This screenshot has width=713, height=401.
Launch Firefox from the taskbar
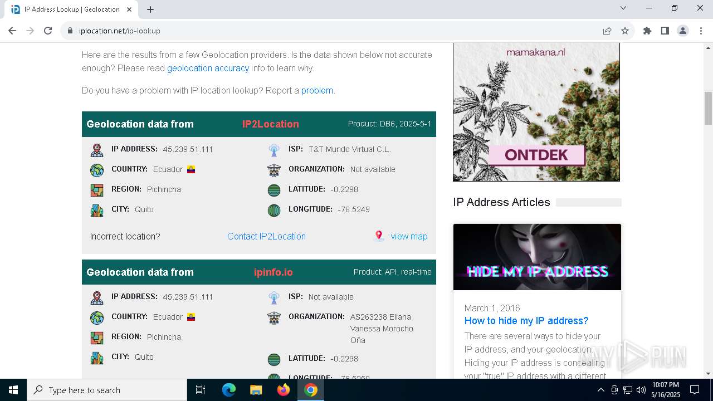point(283,390)
